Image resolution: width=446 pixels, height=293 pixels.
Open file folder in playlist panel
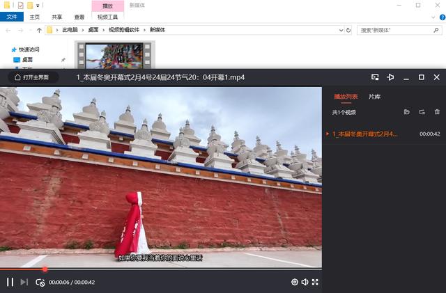click(407, 112)
